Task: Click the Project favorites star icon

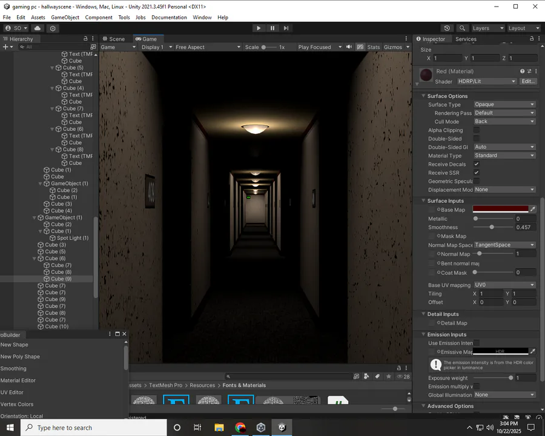Action: point(389,376)
